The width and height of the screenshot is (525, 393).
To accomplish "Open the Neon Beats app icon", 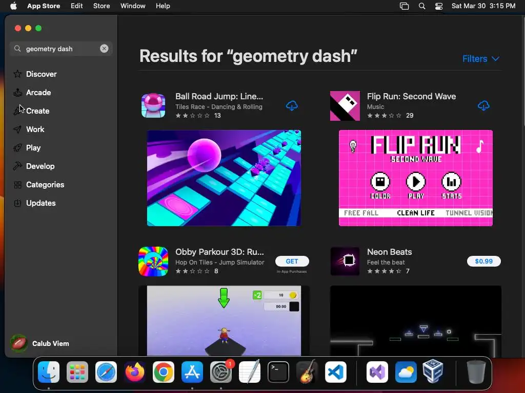I will click(345, 261).
